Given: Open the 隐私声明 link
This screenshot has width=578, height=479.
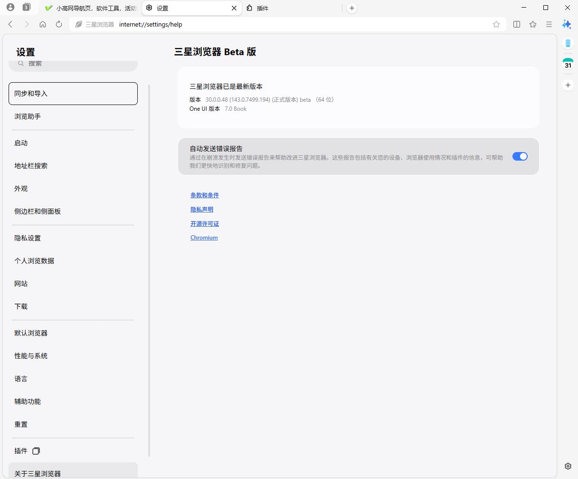Looking at the screenshot, I should pyautogui.click(x=201, y=209).
